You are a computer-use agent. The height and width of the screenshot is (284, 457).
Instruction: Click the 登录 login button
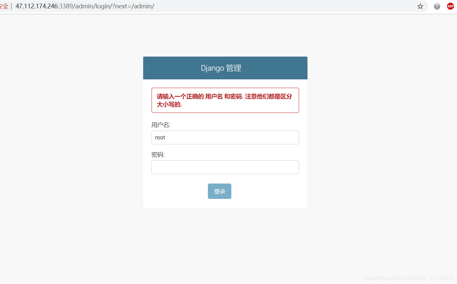point(220,191)
